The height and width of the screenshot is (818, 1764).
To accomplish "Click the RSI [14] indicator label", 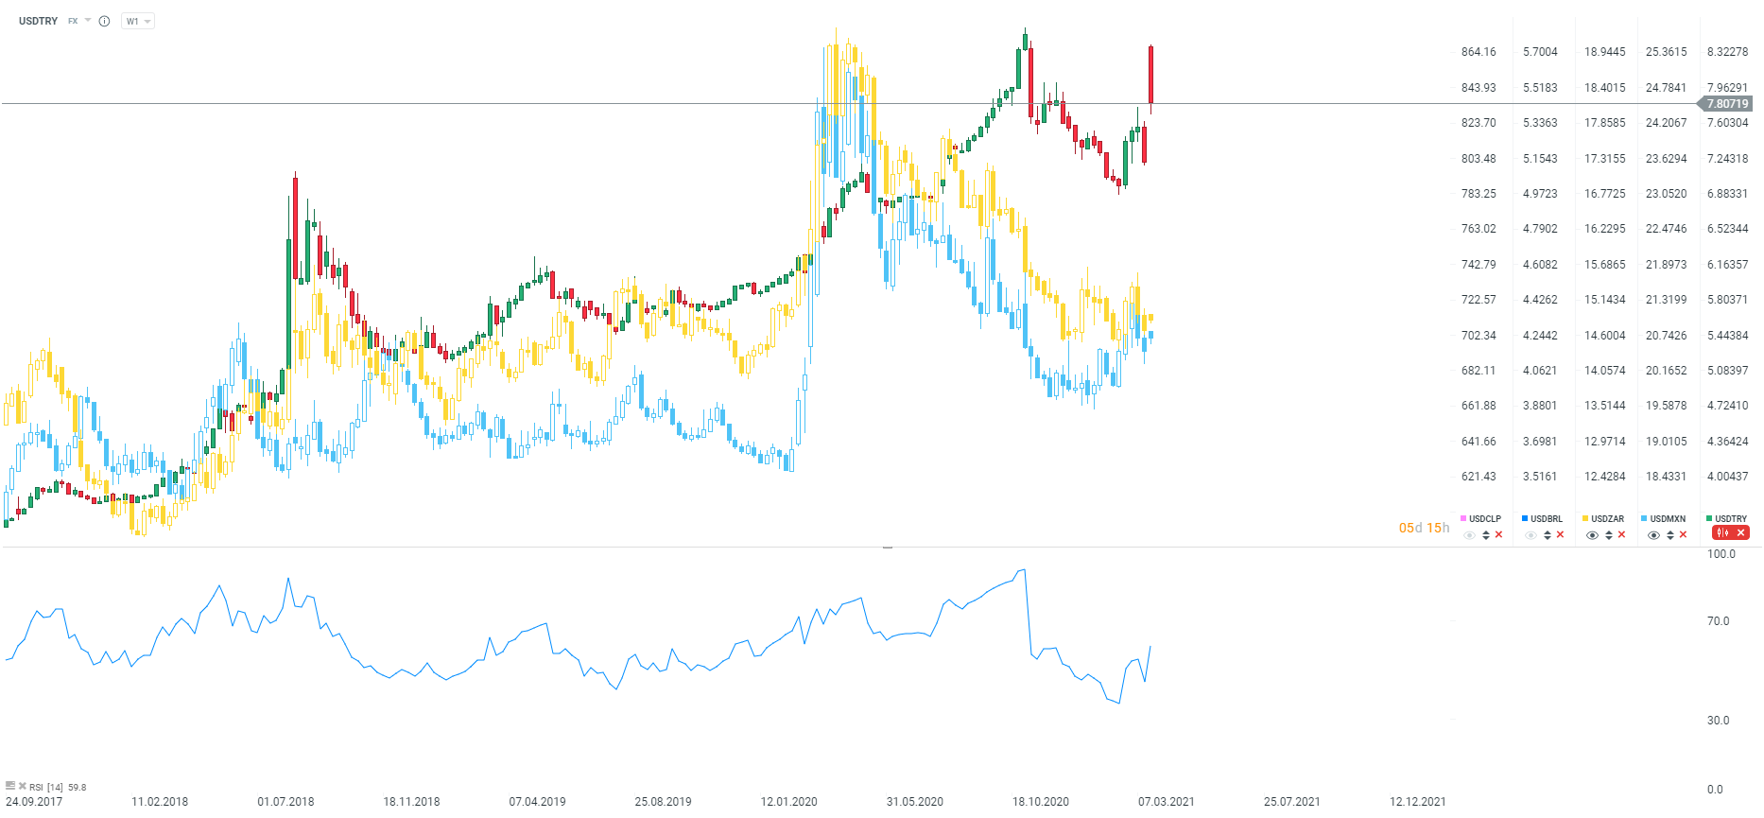I will coord(46,787).
